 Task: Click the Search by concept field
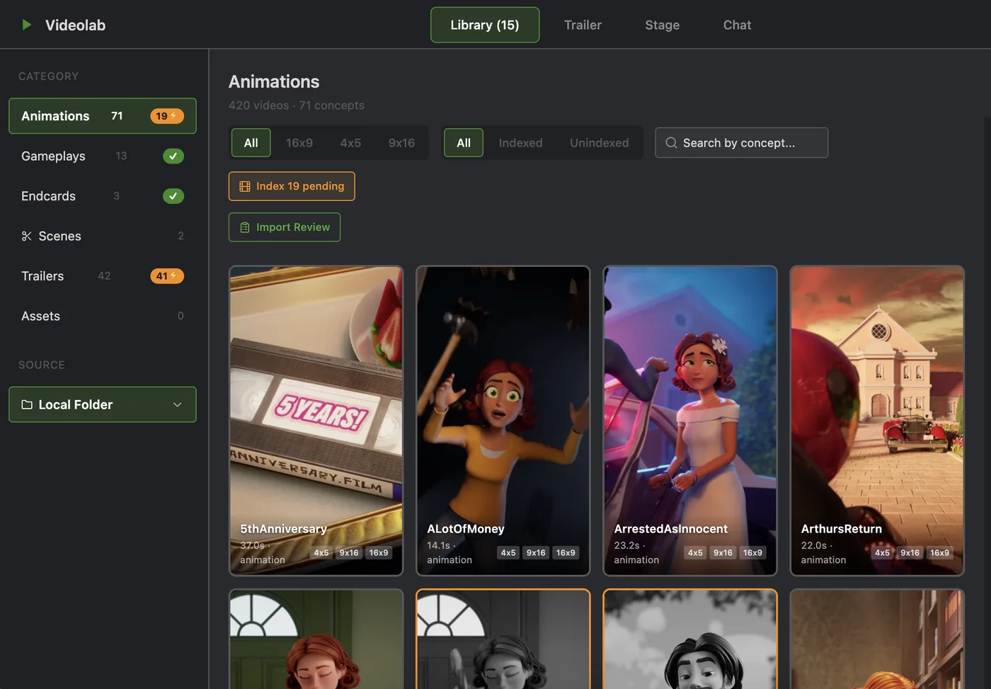pos(742,142)
